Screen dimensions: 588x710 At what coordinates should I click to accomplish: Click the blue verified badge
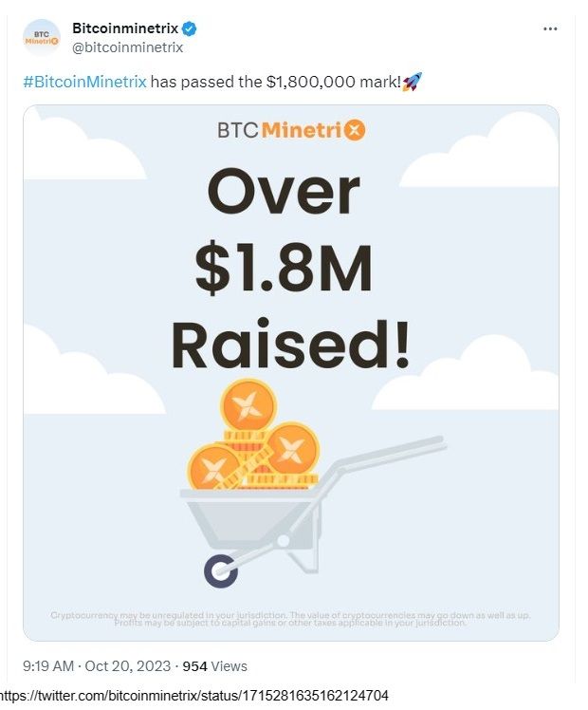tap(189, 29)
